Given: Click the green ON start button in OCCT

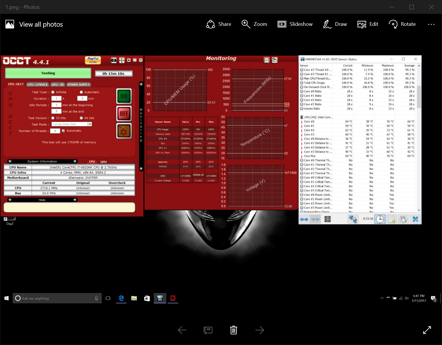Looking at the screenshot, I should 124,96.
